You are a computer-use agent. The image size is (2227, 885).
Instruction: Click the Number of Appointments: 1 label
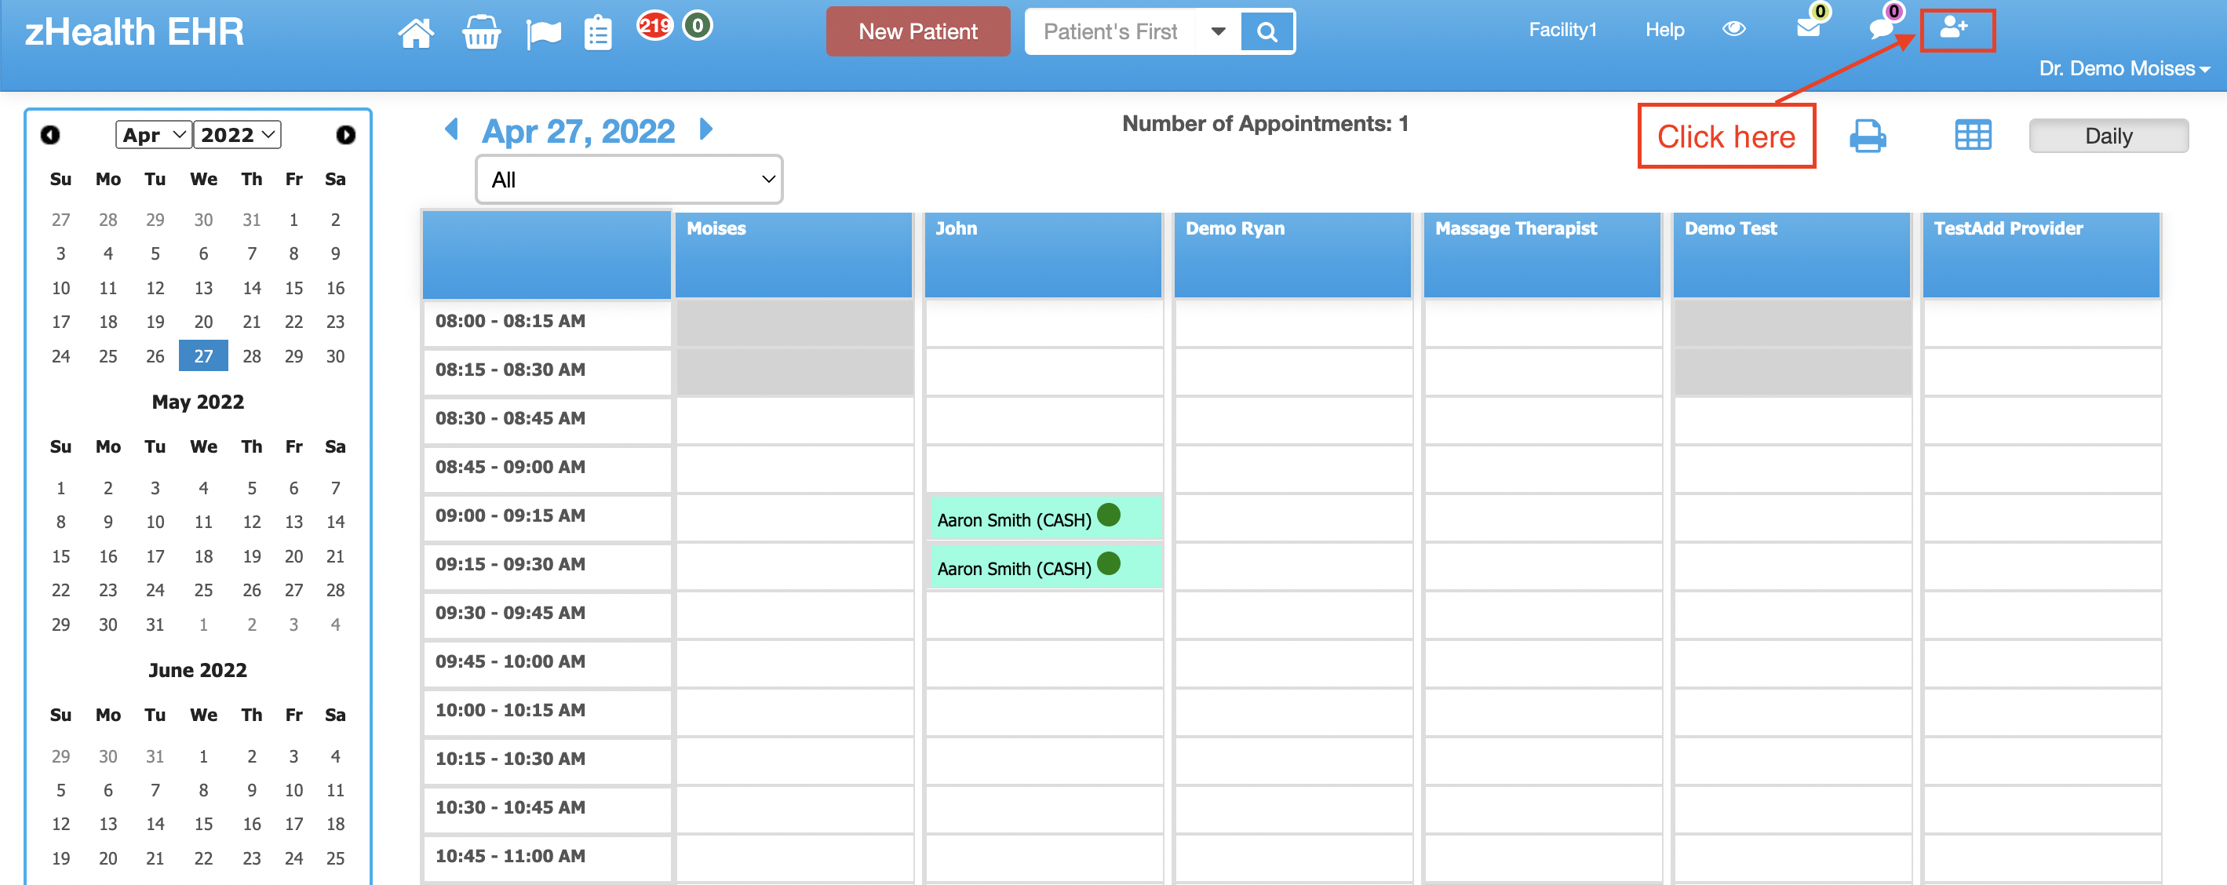(1265, 124)
